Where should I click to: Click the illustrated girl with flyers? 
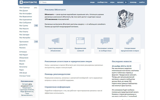(x=125, y=19)
